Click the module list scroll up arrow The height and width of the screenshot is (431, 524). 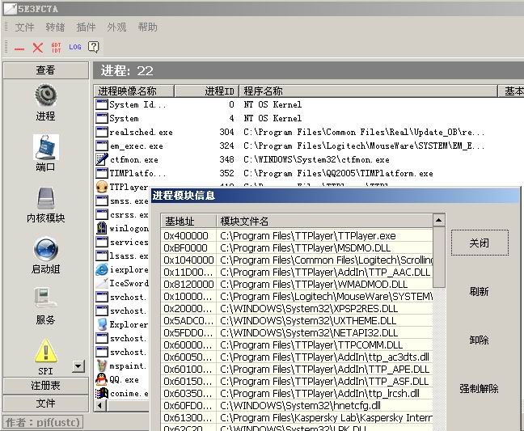439,220
